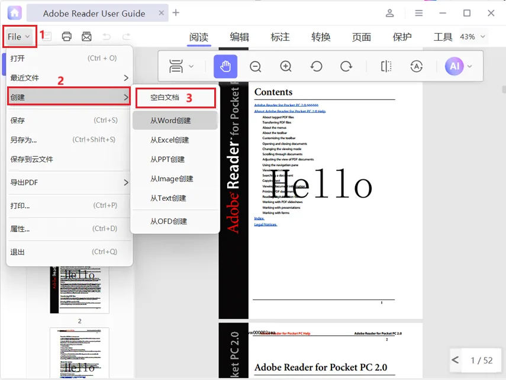Switch to the 保护 tab
This screenshot has width=506, height=380.
pos(402,37)
